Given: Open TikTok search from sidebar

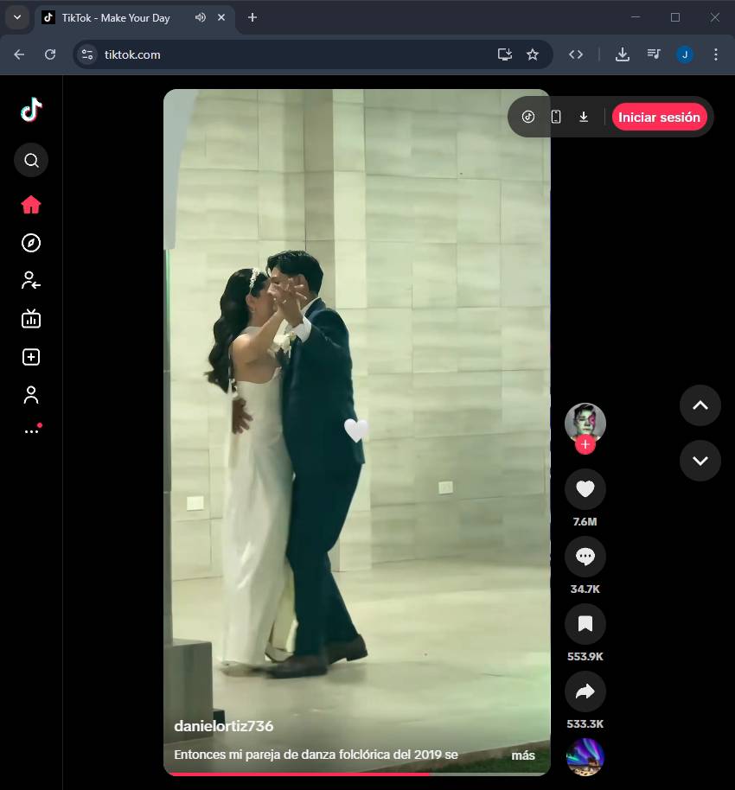Looking at the screenshot, I should pyautogui.click(x=31, y=160).
